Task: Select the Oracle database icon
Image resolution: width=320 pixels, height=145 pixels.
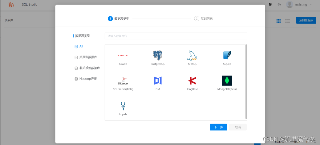Action: (x=123, y=55)
